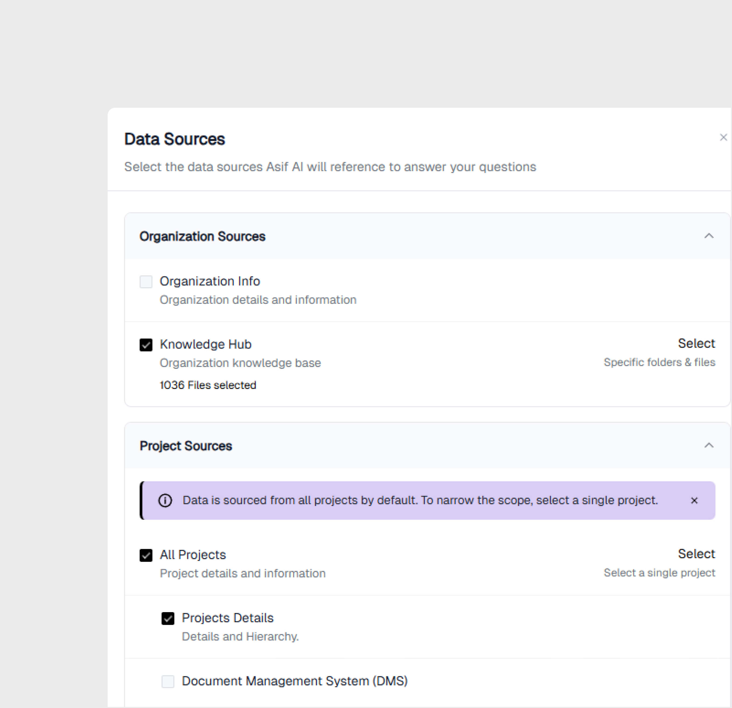
Task: Collapse the Organization Sources section
Action: [x=709, y=235]
